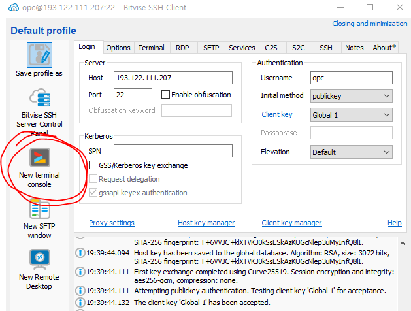The height and width of the screenshot is (311, 411).
Task: Maximize the Bitvise SSH Client window
Action: click(370, 7)
